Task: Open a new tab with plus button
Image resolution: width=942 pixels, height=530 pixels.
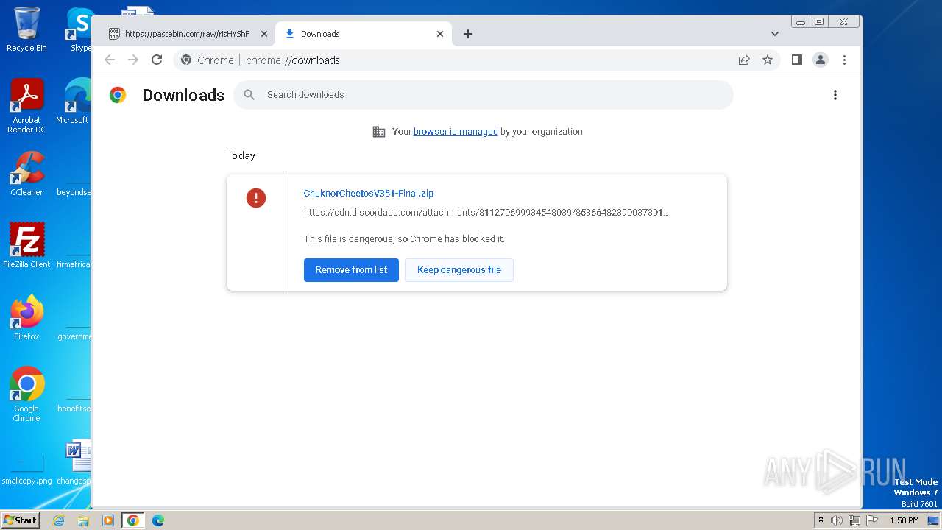Action: 468,34
